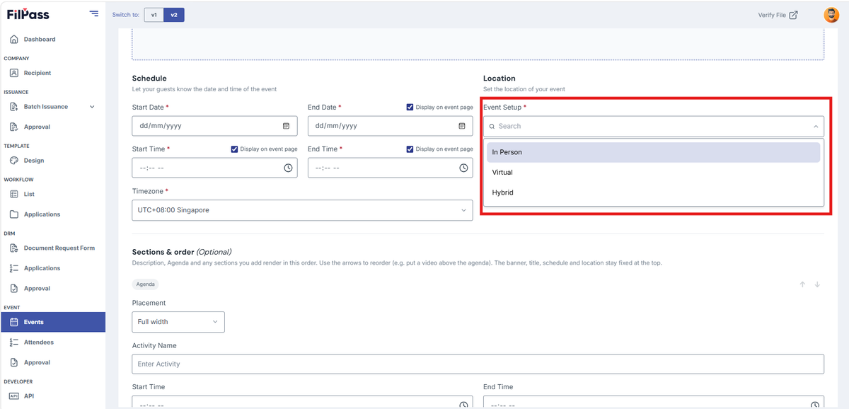Move the Agenda section up with arrow
Image resolution: width=849 pixels, height=409 pixels.
point(802,284)
